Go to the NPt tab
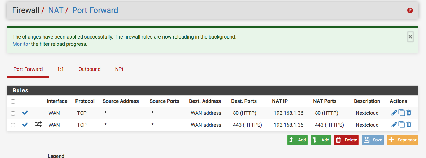 tap(119, 69)
